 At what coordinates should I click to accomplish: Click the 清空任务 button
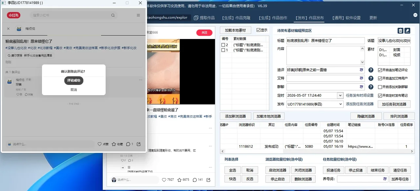400,170
